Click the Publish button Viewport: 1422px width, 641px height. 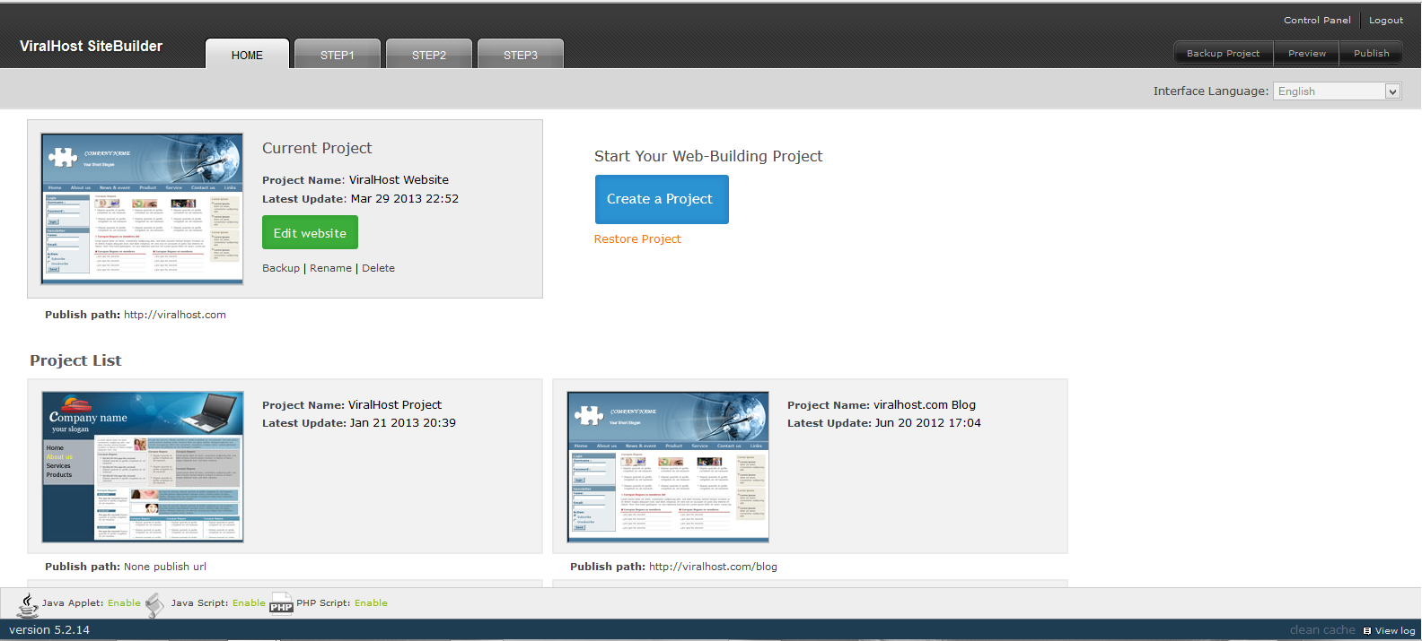(x=1372, y=53)
